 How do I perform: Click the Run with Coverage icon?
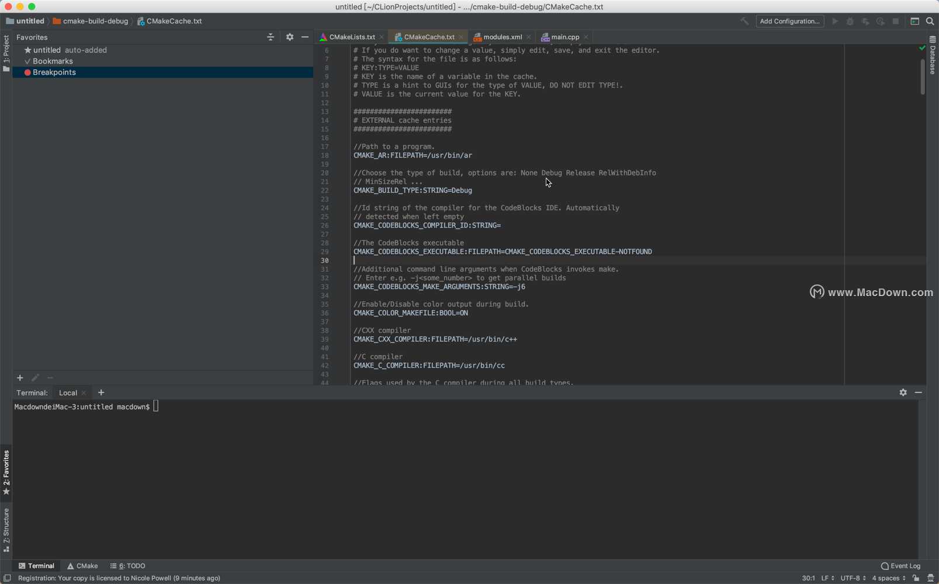(865, 21)
